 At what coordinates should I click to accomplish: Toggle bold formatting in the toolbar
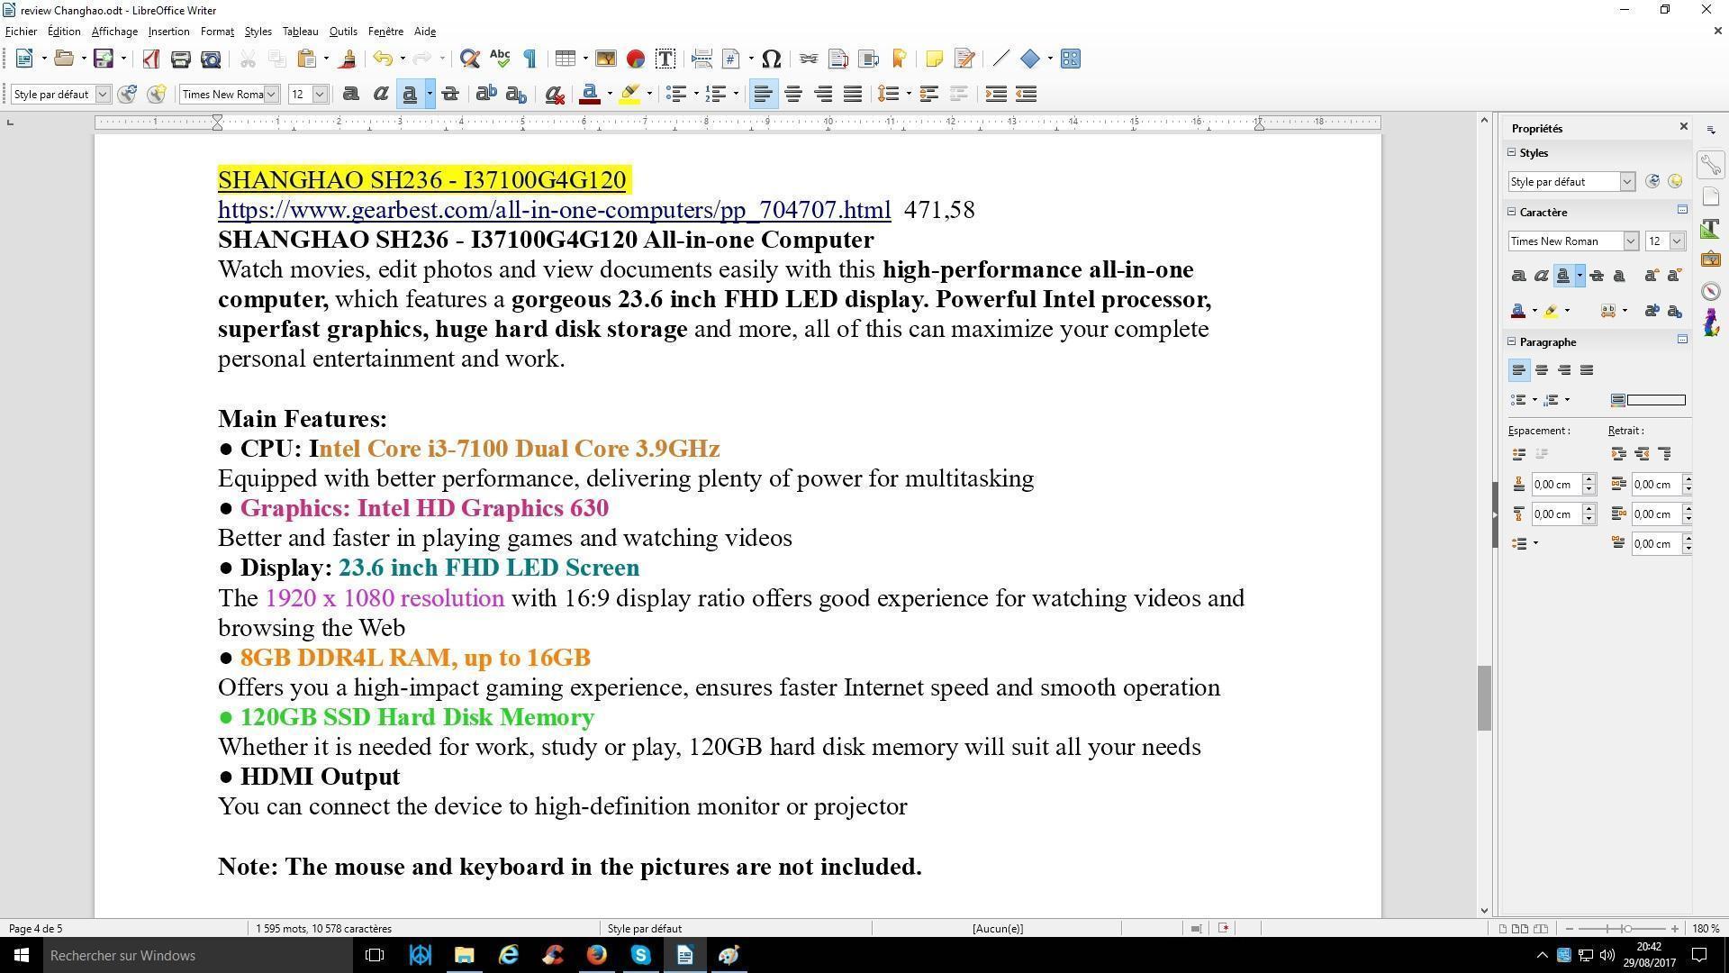[351, 95]
